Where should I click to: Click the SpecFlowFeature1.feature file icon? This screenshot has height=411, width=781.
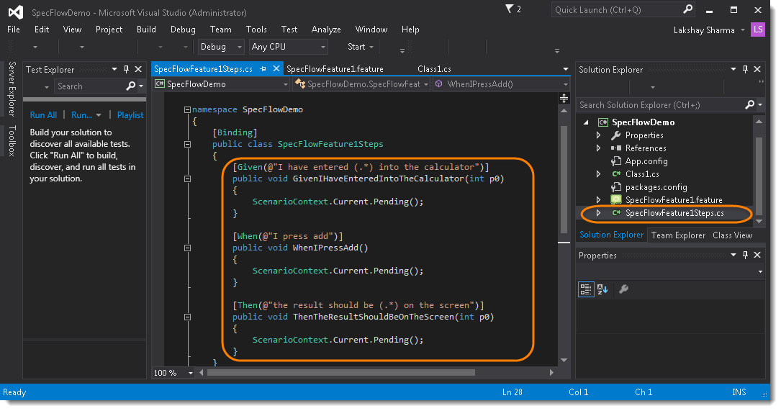click(616, 200)
